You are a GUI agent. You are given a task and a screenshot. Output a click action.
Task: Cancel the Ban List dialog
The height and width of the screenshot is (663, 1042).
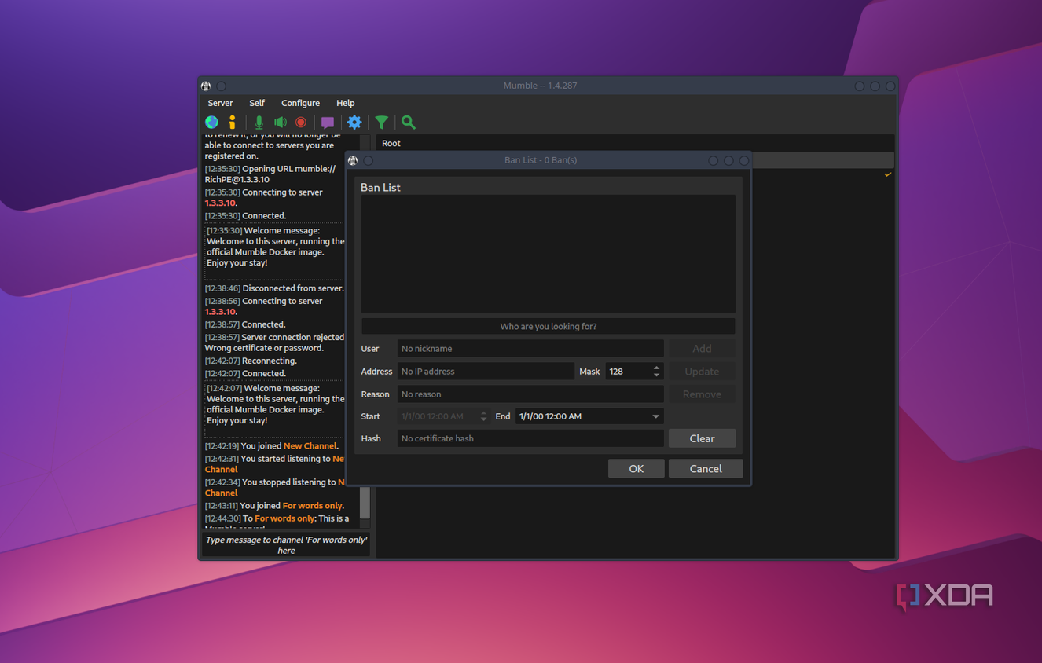click(706, 468)
